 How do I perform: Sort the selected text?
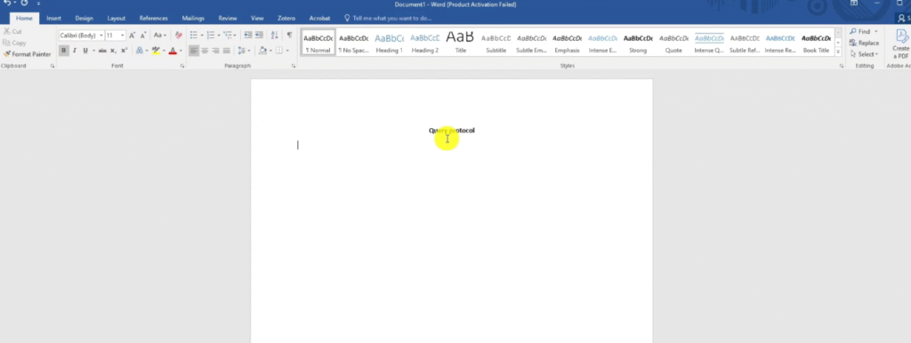[x=274, y=36]
